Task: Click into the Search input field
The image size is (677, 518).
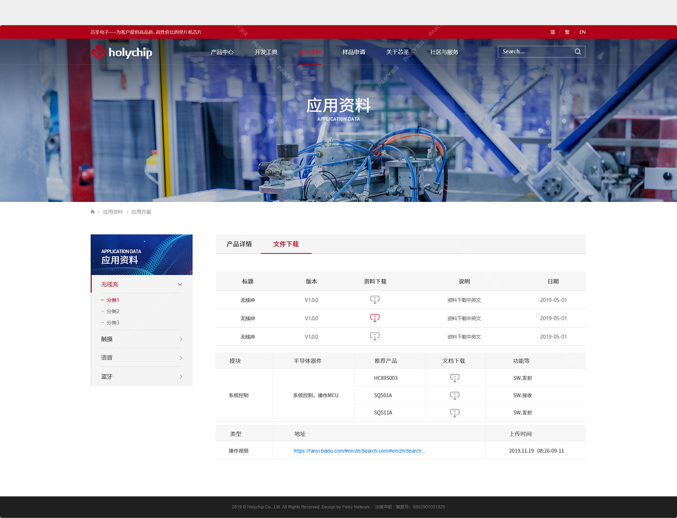Action: (x=535, y=52)
